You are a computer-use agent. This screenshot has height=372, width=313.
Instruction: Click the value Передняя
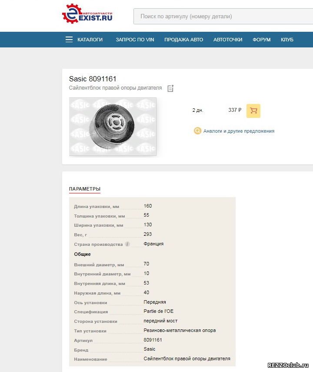coord(155,302)
